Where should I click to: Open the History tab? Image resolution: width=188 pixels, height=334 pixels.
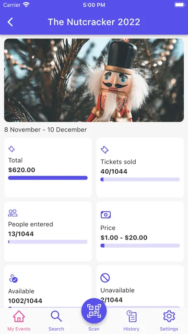click(131, 321)
